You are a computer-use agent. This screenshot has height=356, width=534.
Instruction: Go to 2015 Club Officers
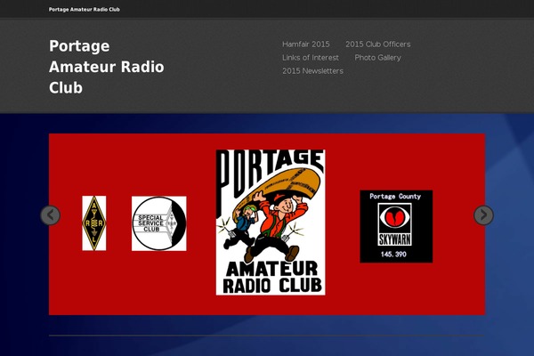pos(378,44)
